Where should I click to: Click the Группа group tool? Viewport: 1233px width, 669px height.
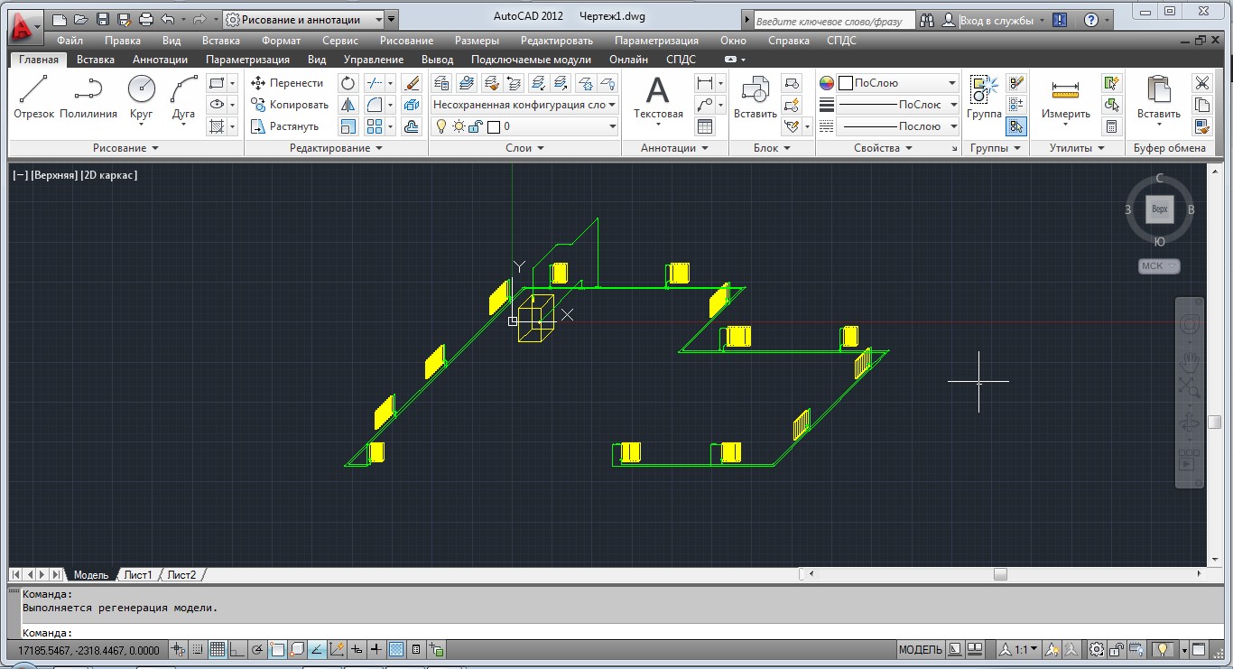[984, 98]
